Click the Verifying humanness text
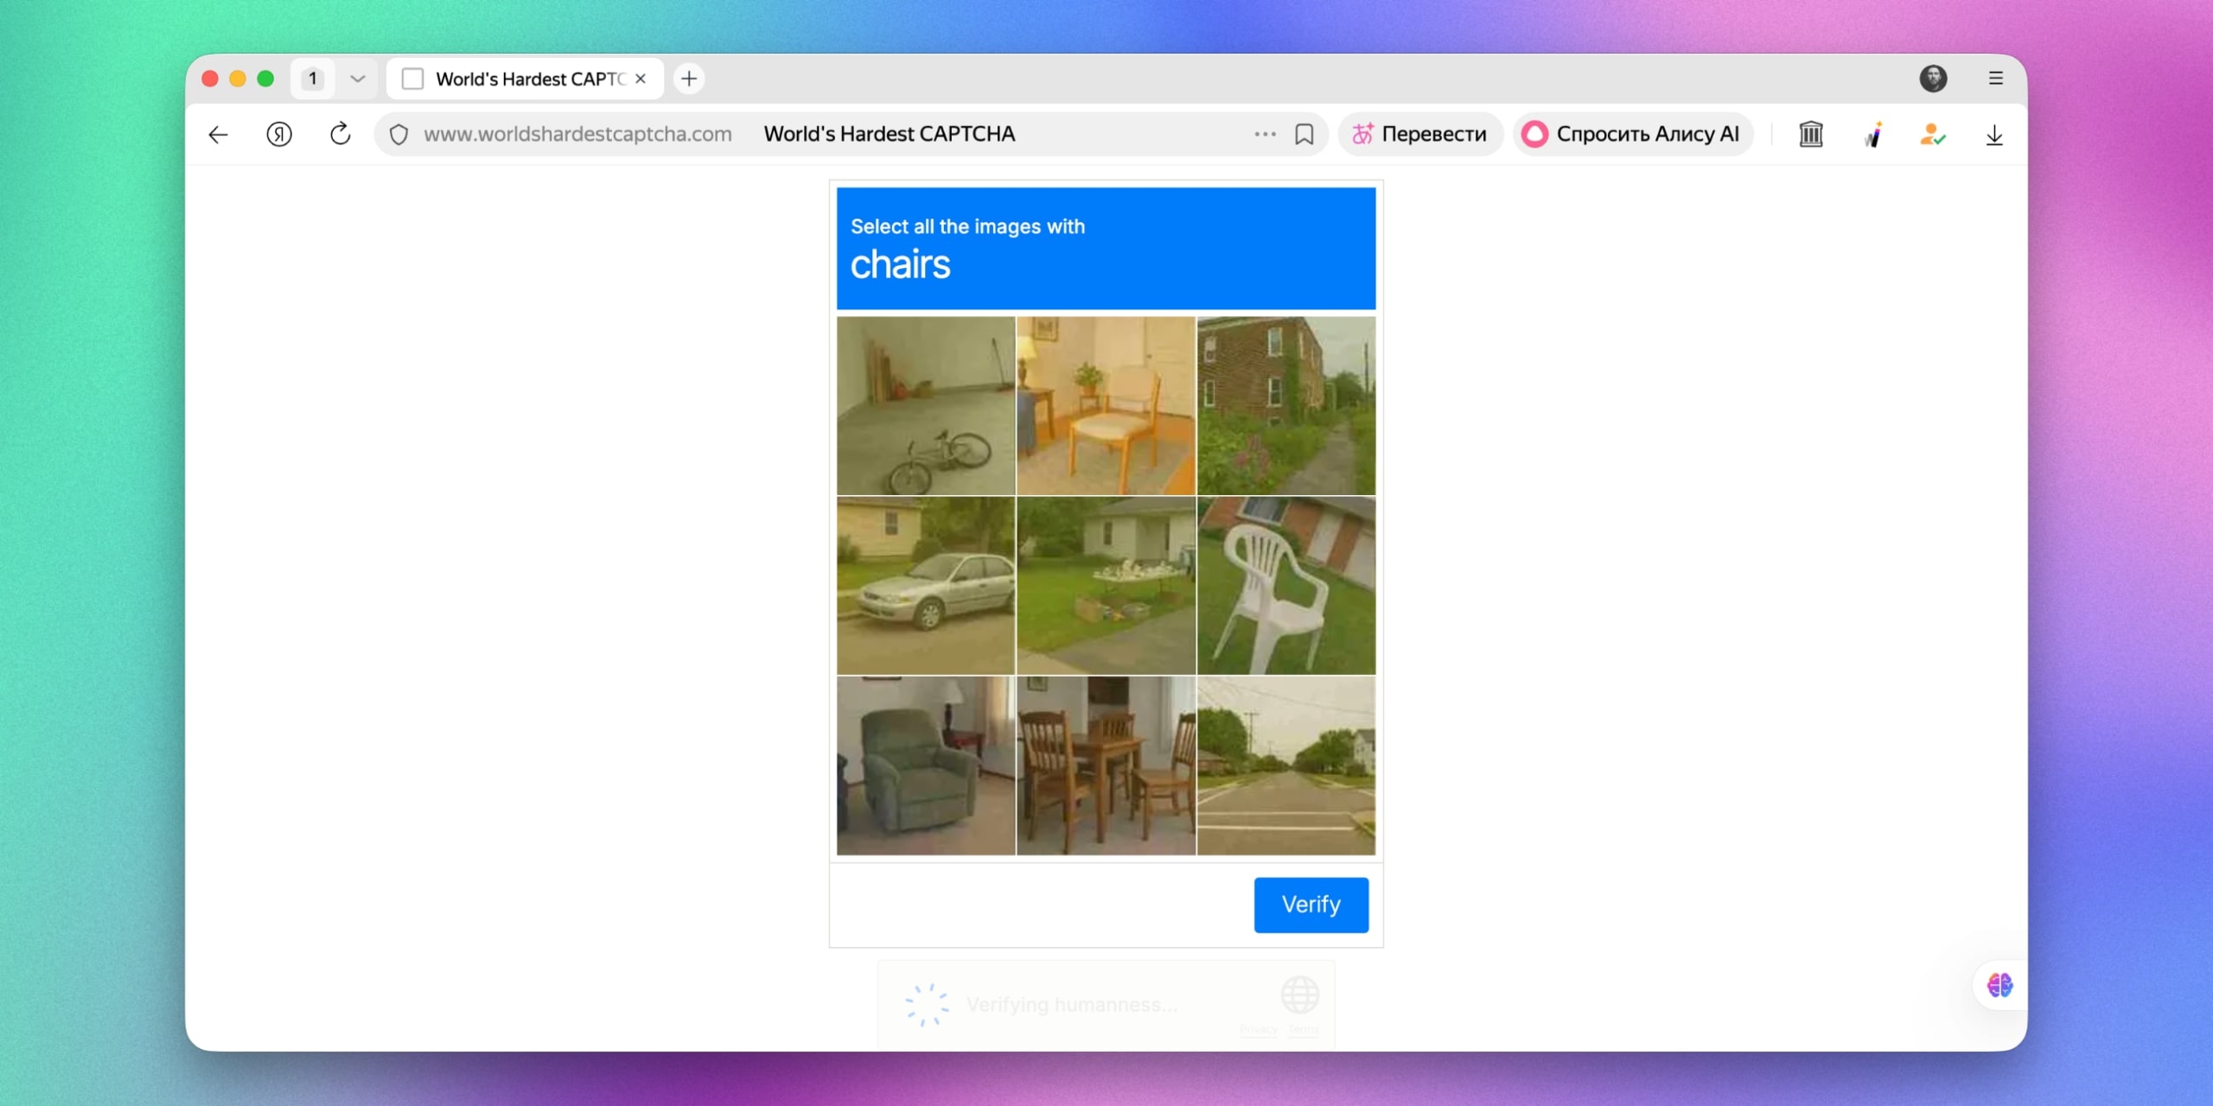Viewport: 2213px width, 1106px height. point(1072,1005)
